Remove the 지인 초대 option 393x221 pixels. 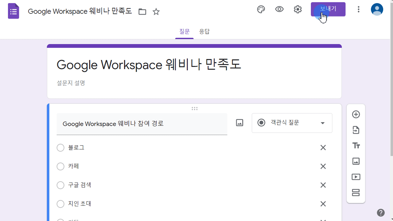click(x=323, y=204)
